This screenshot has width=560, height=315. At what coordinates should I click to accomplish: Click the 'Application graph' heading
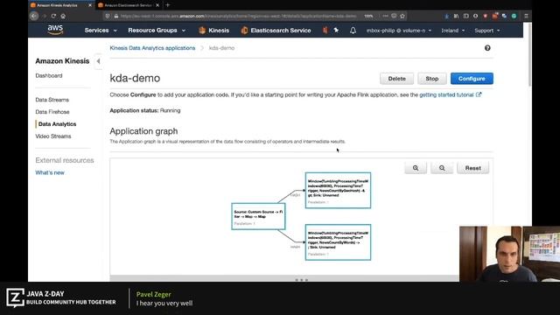coord(143,131)
